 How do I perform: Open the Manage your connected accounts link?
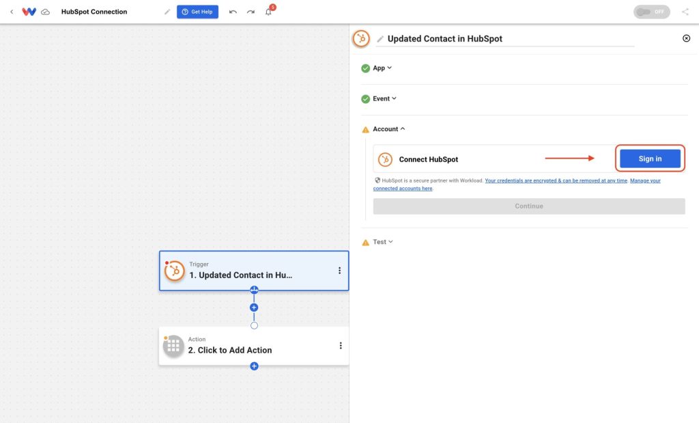pyautogui.click(x=517, y=185)
